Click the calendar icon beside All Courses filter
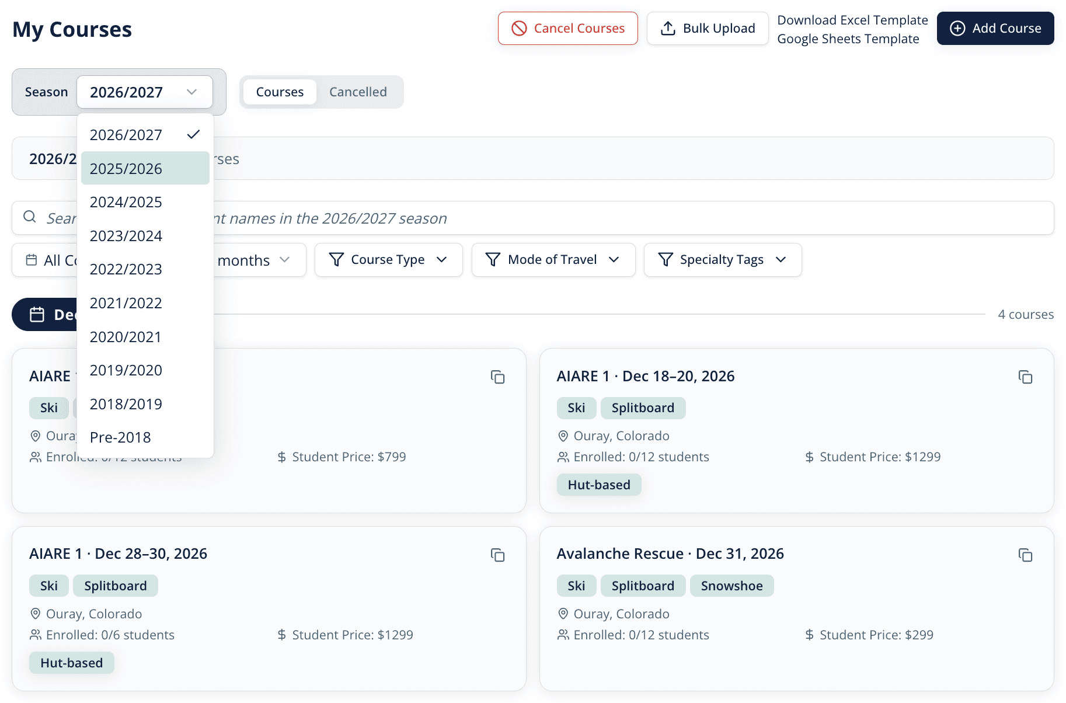The width and height of the screenshot is (1066, 703). pos(32,260)
